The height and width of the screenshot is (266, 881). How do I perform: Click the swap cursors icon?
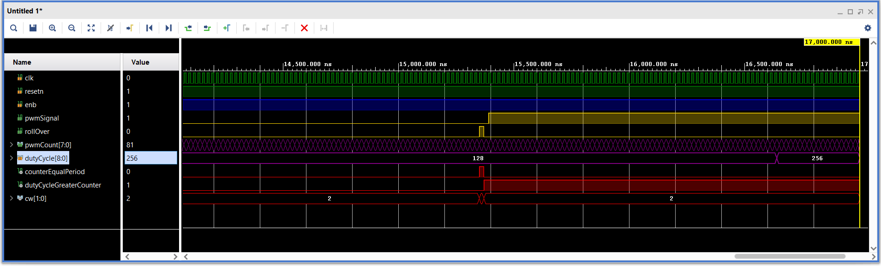(x=285, y=28)
